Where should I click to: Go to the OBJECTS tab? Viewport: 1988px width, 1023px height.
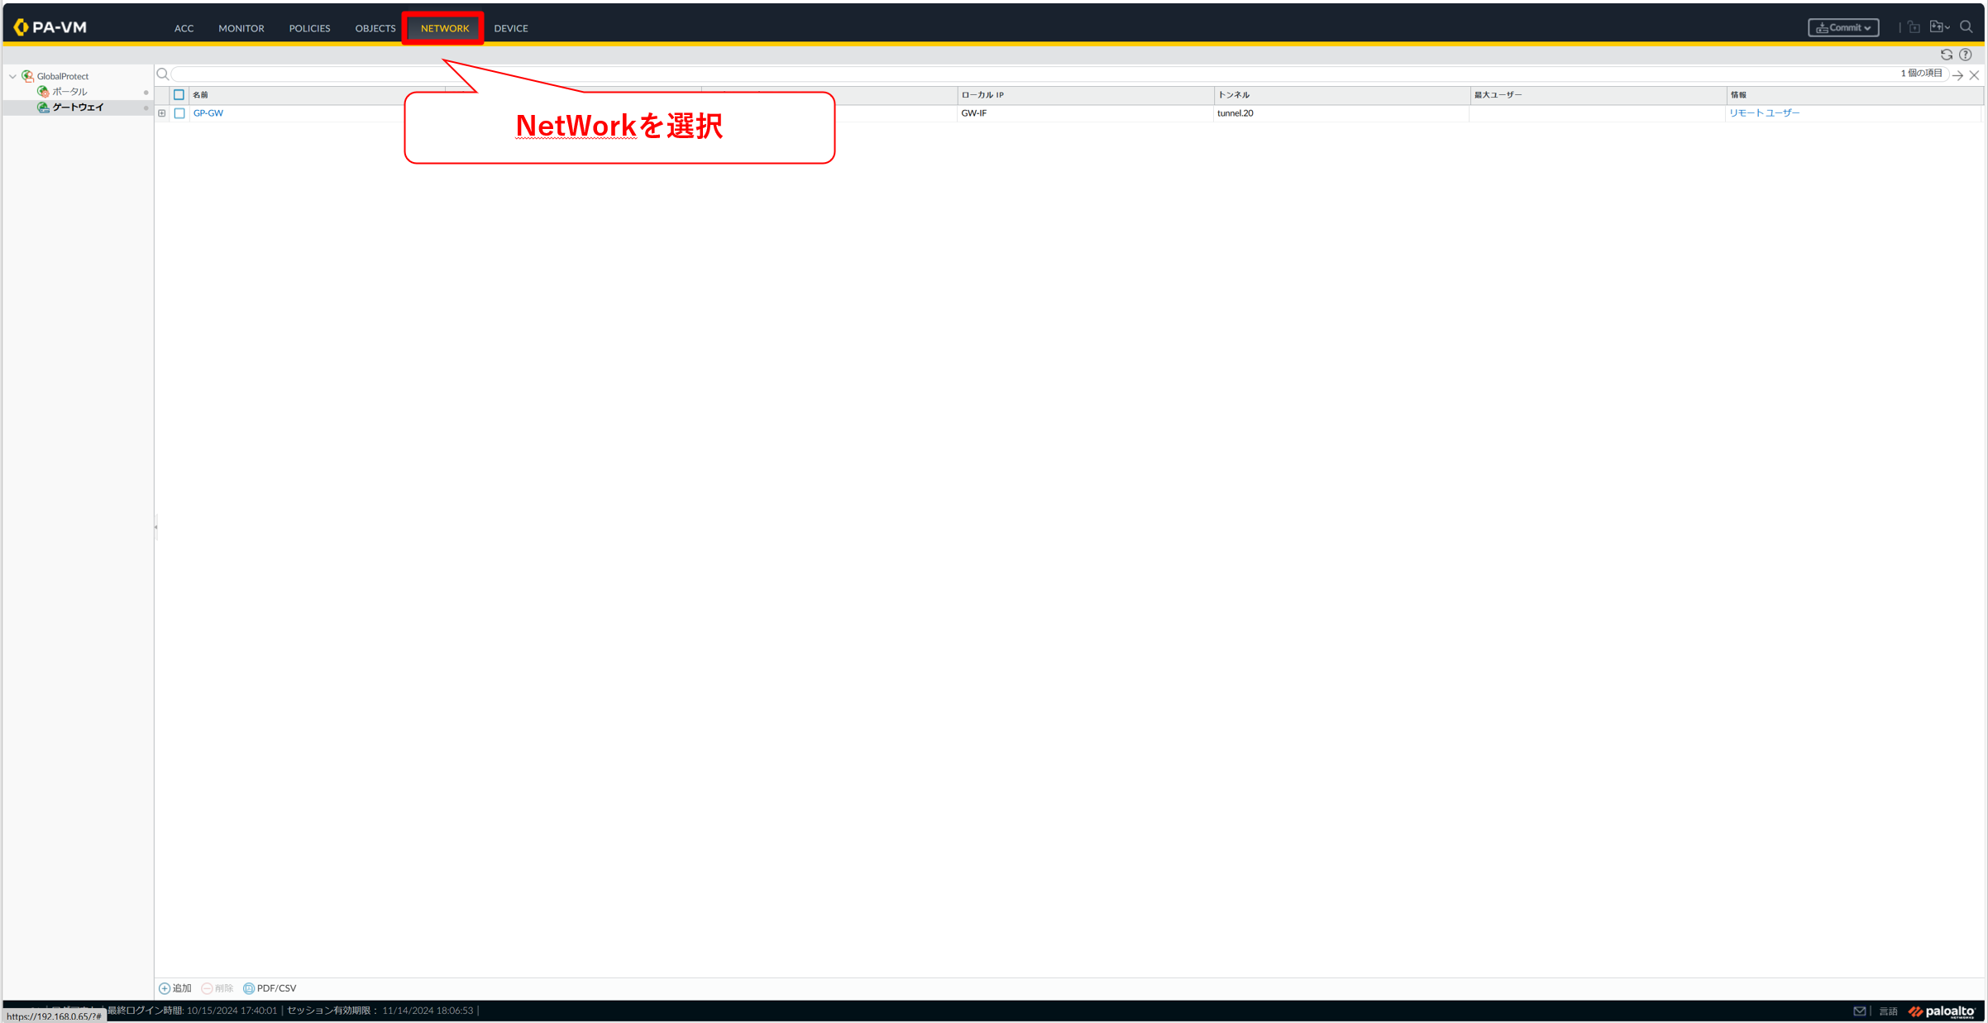(x=375, y=28)
